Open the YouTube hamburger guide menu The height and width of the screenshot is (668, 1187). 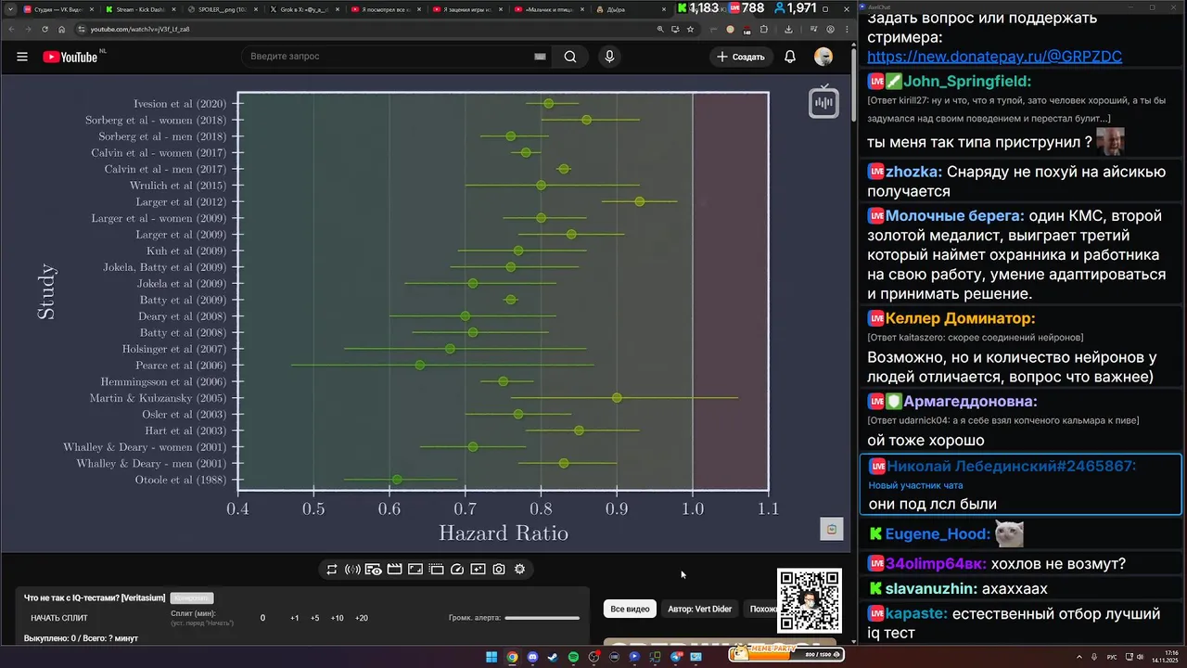[x=21, y=57]
